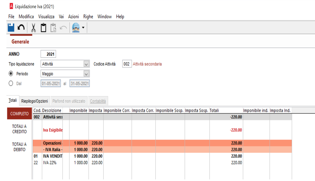Open the Visualizza menu
Screen dimensions: 315x181
click(46, 17)
